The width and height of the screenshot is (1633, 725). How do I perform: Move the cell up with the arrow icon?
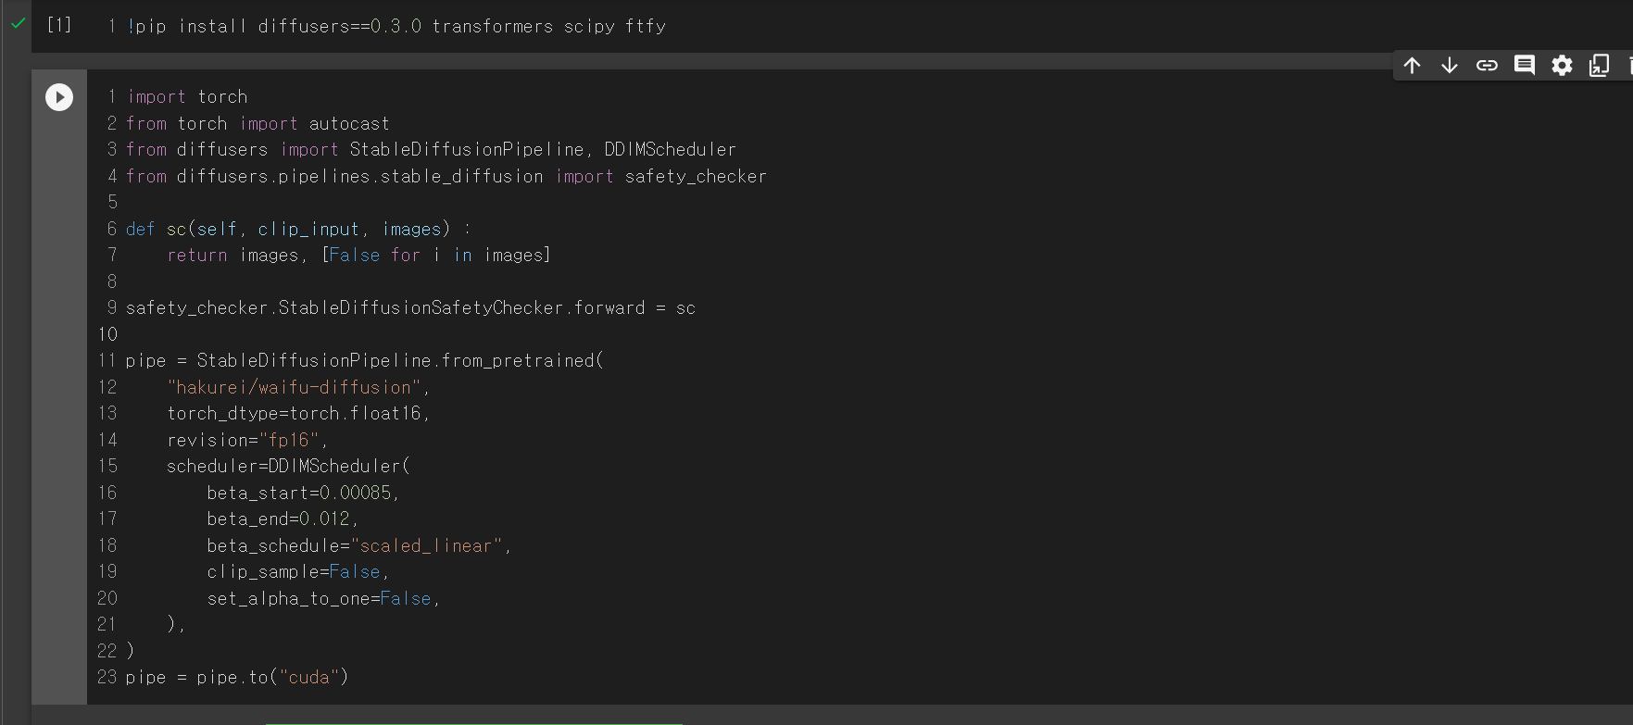1412,66
